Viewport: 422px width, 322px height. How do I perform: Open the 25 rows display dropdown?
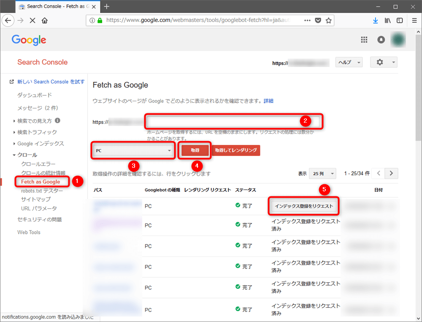[322, 173]
